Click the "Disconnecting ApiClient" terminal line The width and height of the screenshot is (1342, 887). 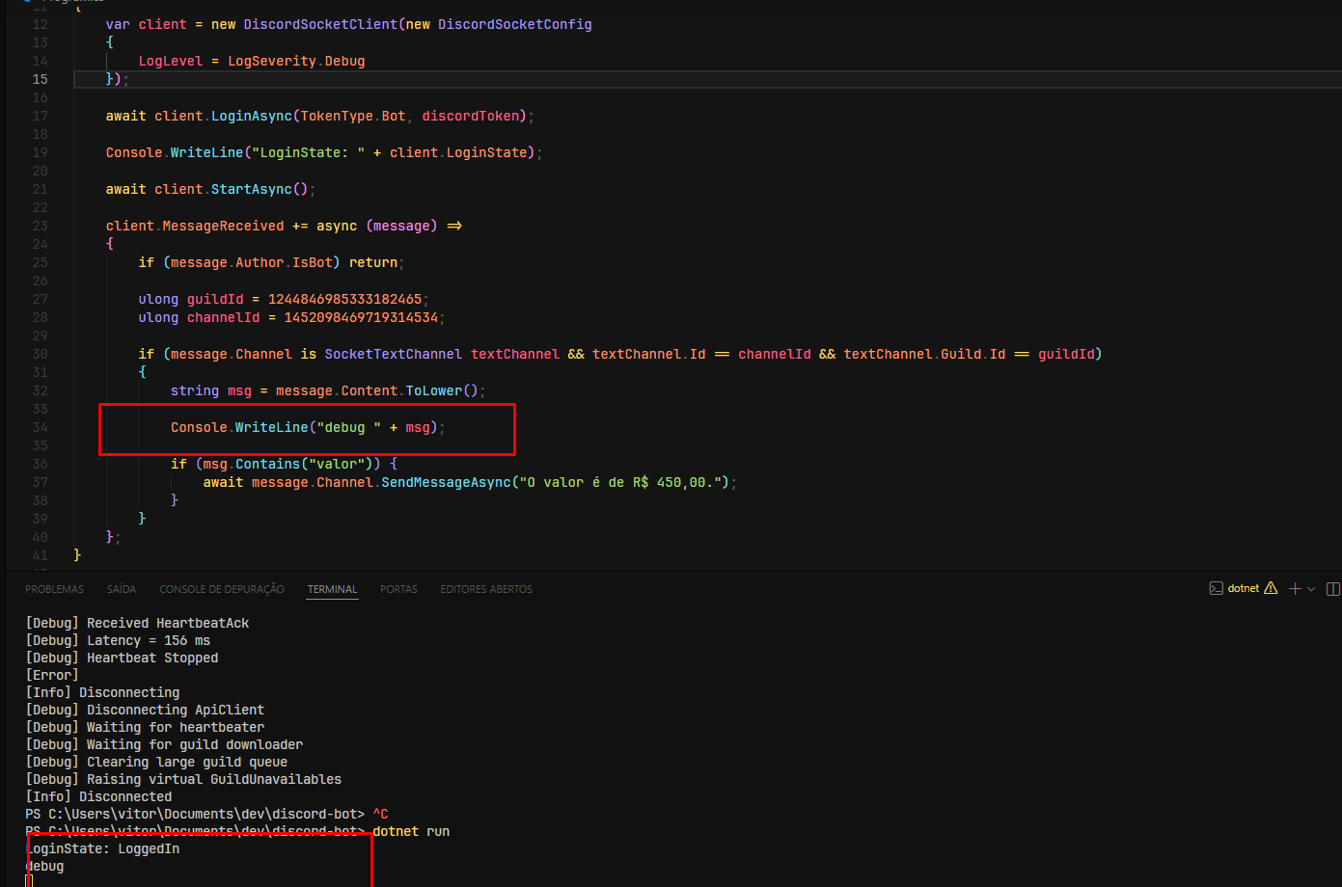[145, 710]
